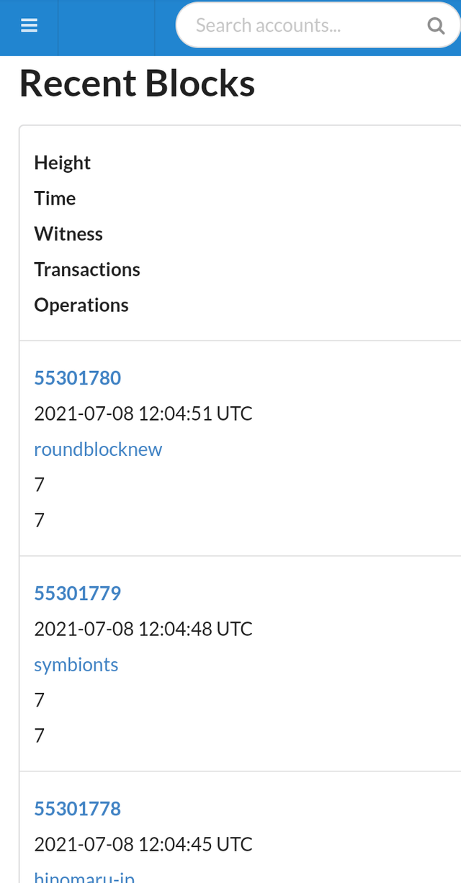The width and height of the screenshot is (461, 883).
Task: Open block 55301779 details
Action: pyautogui.click(x=77, y=592)
